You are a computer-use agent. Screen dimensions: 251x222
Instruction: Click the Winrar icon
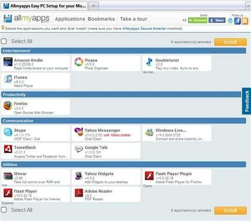[x=8, y=176]
